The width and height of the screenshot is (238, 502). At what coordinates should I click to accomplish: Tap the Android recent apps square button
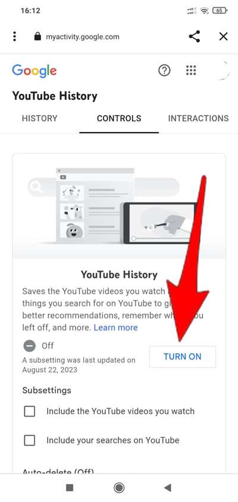tap(70, 488)
